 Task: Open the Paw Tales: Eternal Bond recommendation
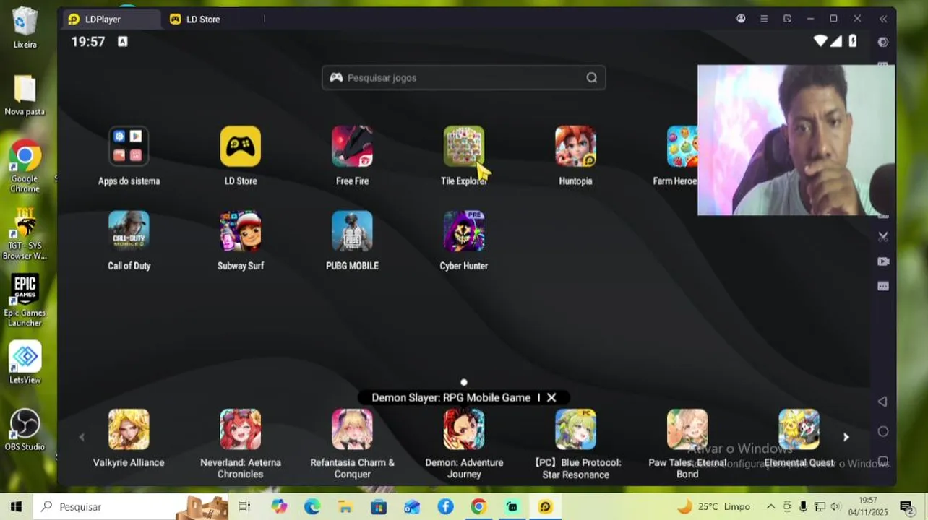point(687,430)
